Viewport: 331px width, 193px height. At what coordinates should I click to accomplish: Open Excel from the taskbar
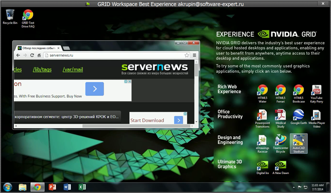pyautogui.click(x=82, y=187)
